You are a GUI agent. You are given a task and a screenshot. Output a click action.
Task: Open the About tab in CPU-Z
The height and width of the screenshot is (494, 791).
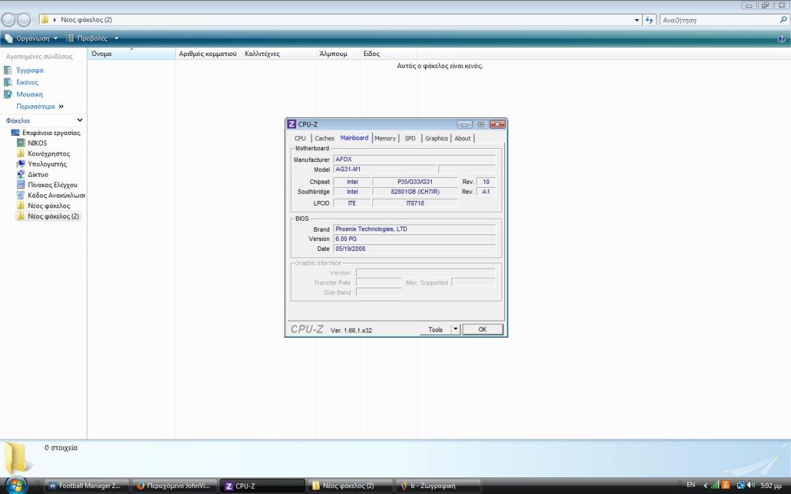(463, 138)
